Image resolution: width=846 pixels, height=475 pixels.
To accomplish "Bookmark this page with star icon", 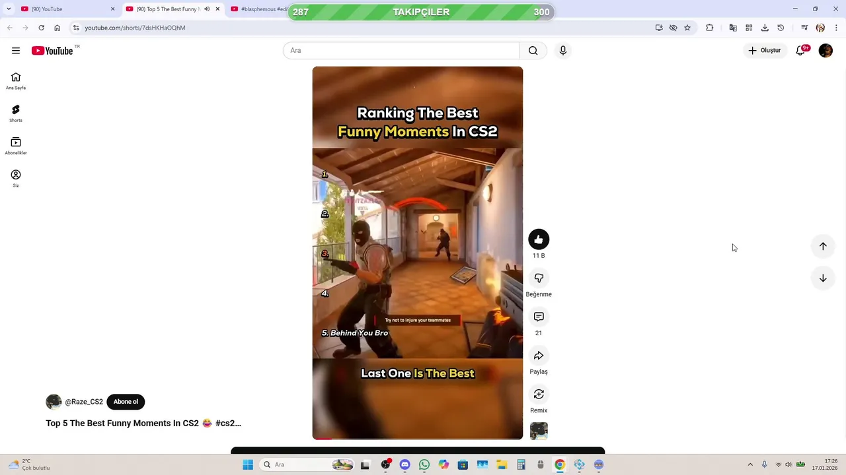I will pos(687,28).
